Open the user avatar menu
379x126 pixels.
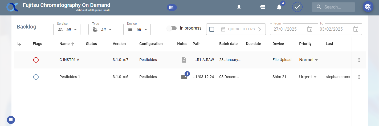pos(368,7)
